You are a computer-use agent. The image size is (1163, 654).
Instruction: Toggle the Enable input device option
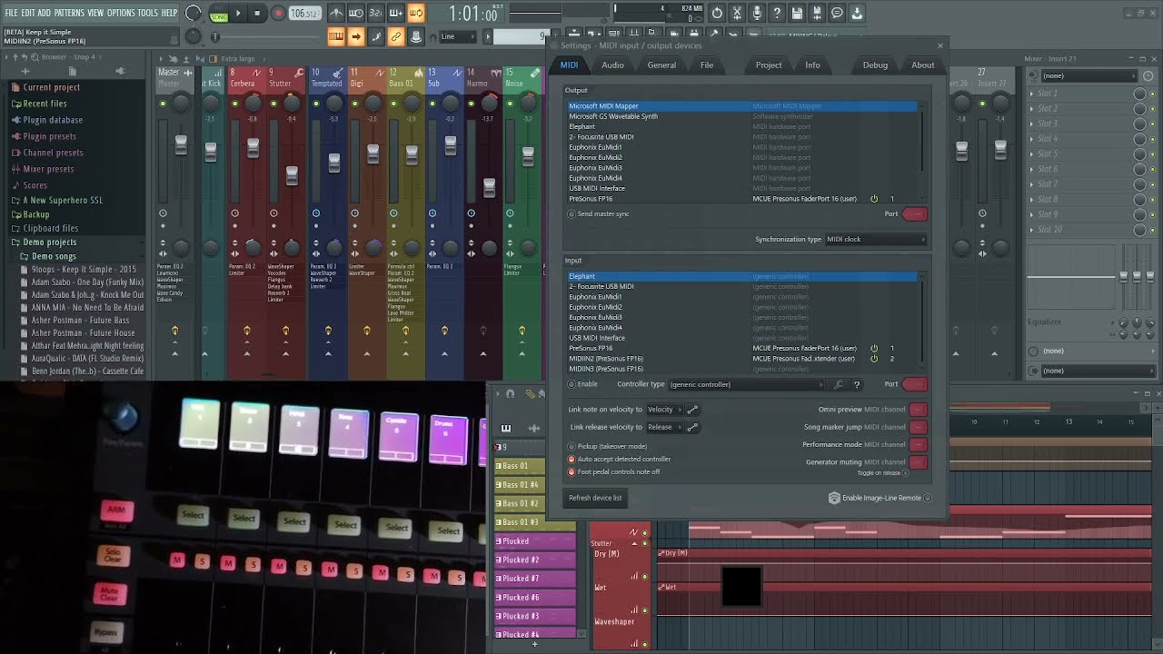click(583, 384)
